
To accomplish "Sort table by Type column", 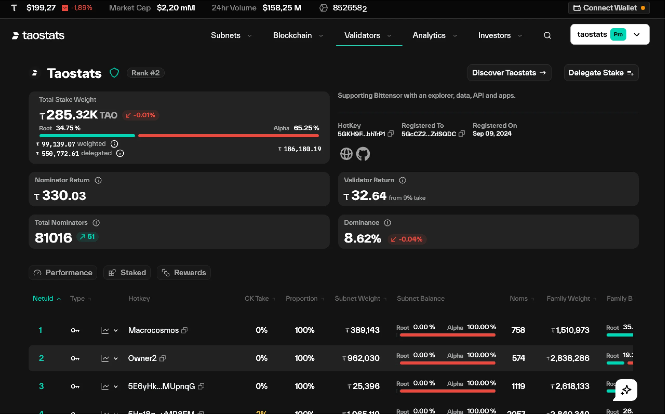I will point(80,298).
